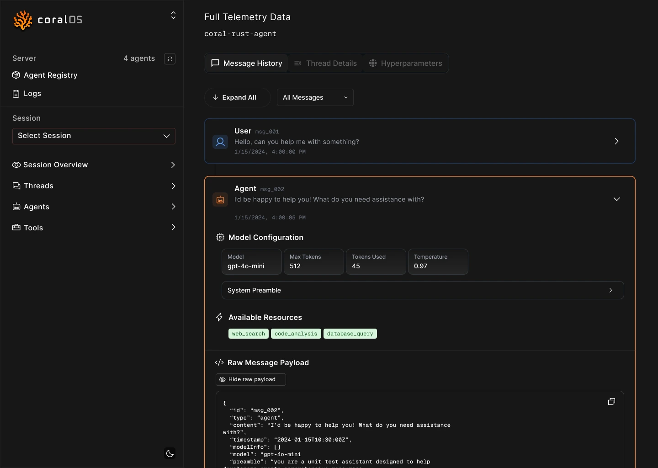The width and height of the screenshot is (658, 468).
Task: Switch to the Hyperparameters tab
Action: click(406, 63)
